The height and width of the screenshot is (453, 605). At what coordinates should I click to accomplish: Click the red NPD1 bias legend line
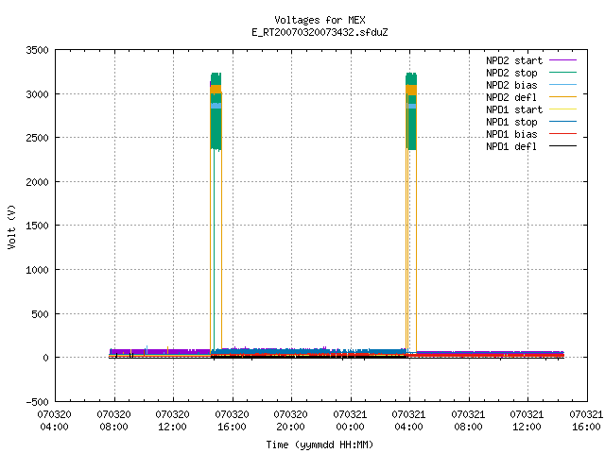[562, 134]
